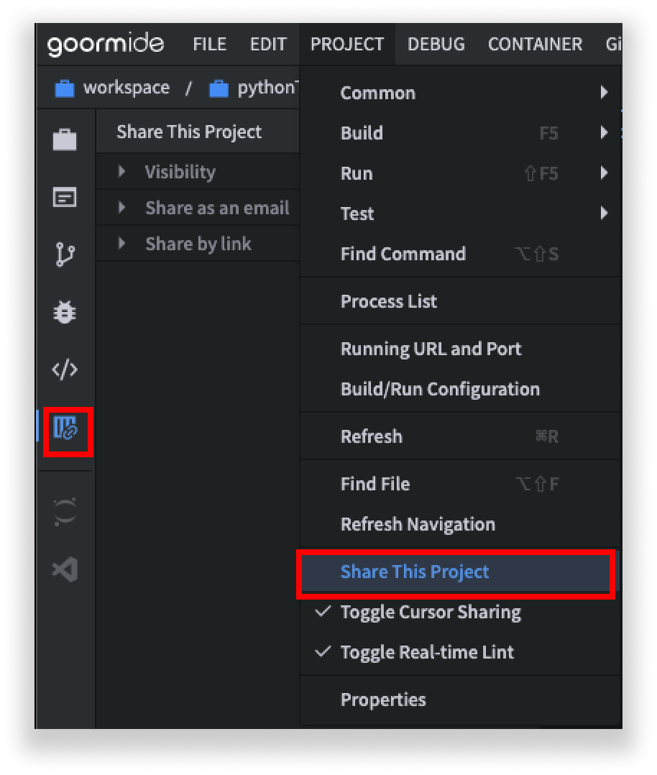
Task: Open the debug bug sidebar icon
Action: click(x=65, y=312)
